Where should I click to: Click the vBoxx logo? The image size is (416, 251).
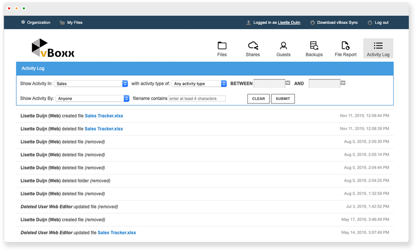click(53, 48)
